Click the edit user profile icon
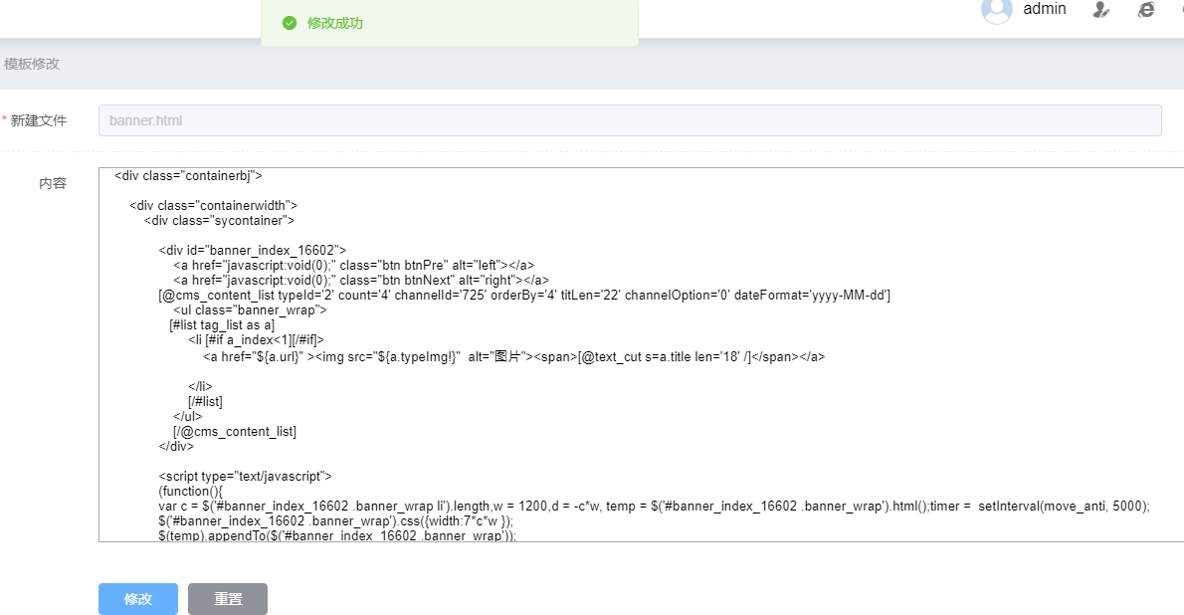Image resolution: width=1184 pixels, height=615 pixels. 1101,10
